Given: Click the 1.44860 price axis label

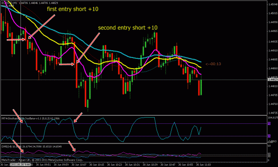Looking at the screenshot, I should tap(273, 69).
